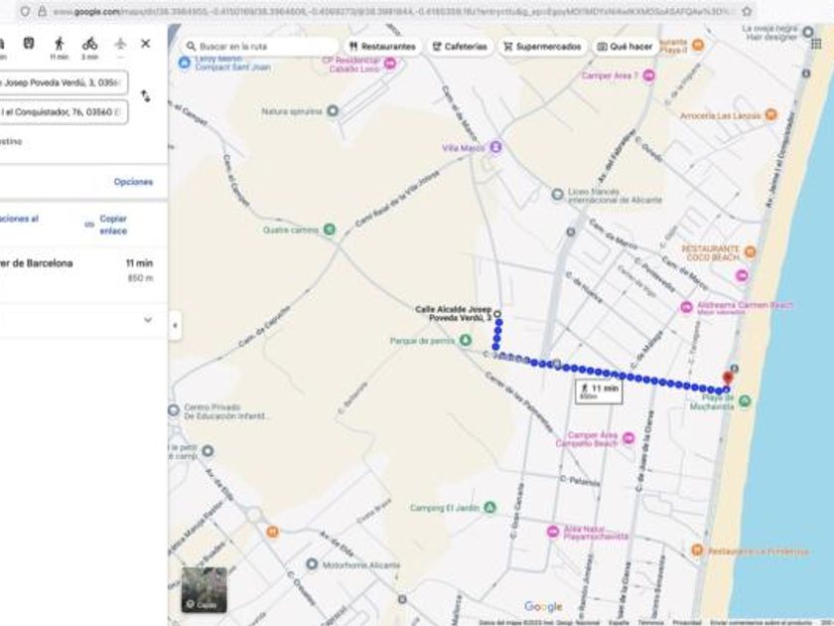Select the walking travel mode icon
Screen dimensions: 834x626
(x=60, y=44)
